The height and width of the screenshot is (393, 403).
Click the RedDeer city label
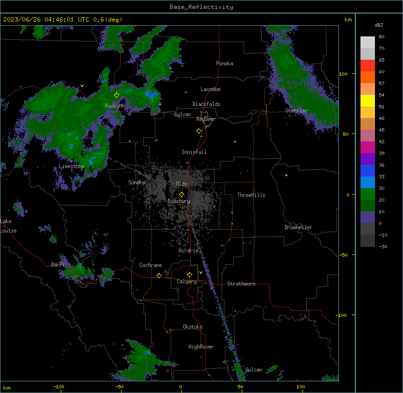pos(206,119)
